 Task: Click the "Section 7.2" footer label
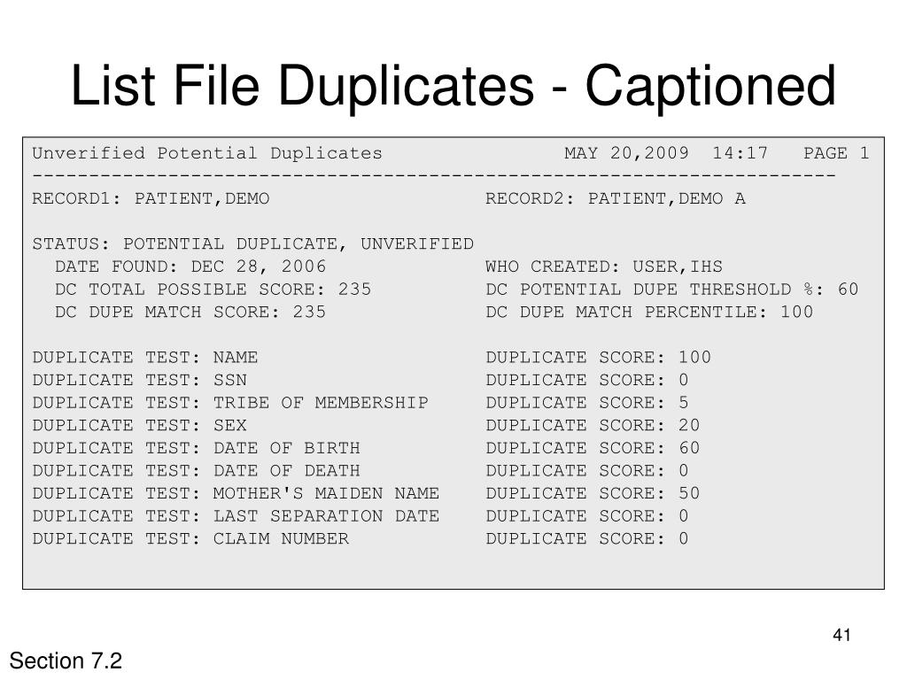pos(66,661)
